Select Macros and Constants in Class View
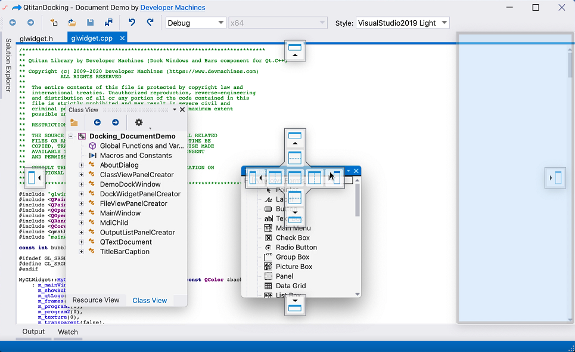Image resolution: width=575 pixels, height=352 pixels. coord(136,155)
